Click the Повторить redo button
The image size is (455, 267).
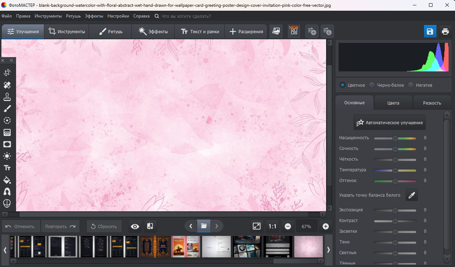tap(60, 226)
